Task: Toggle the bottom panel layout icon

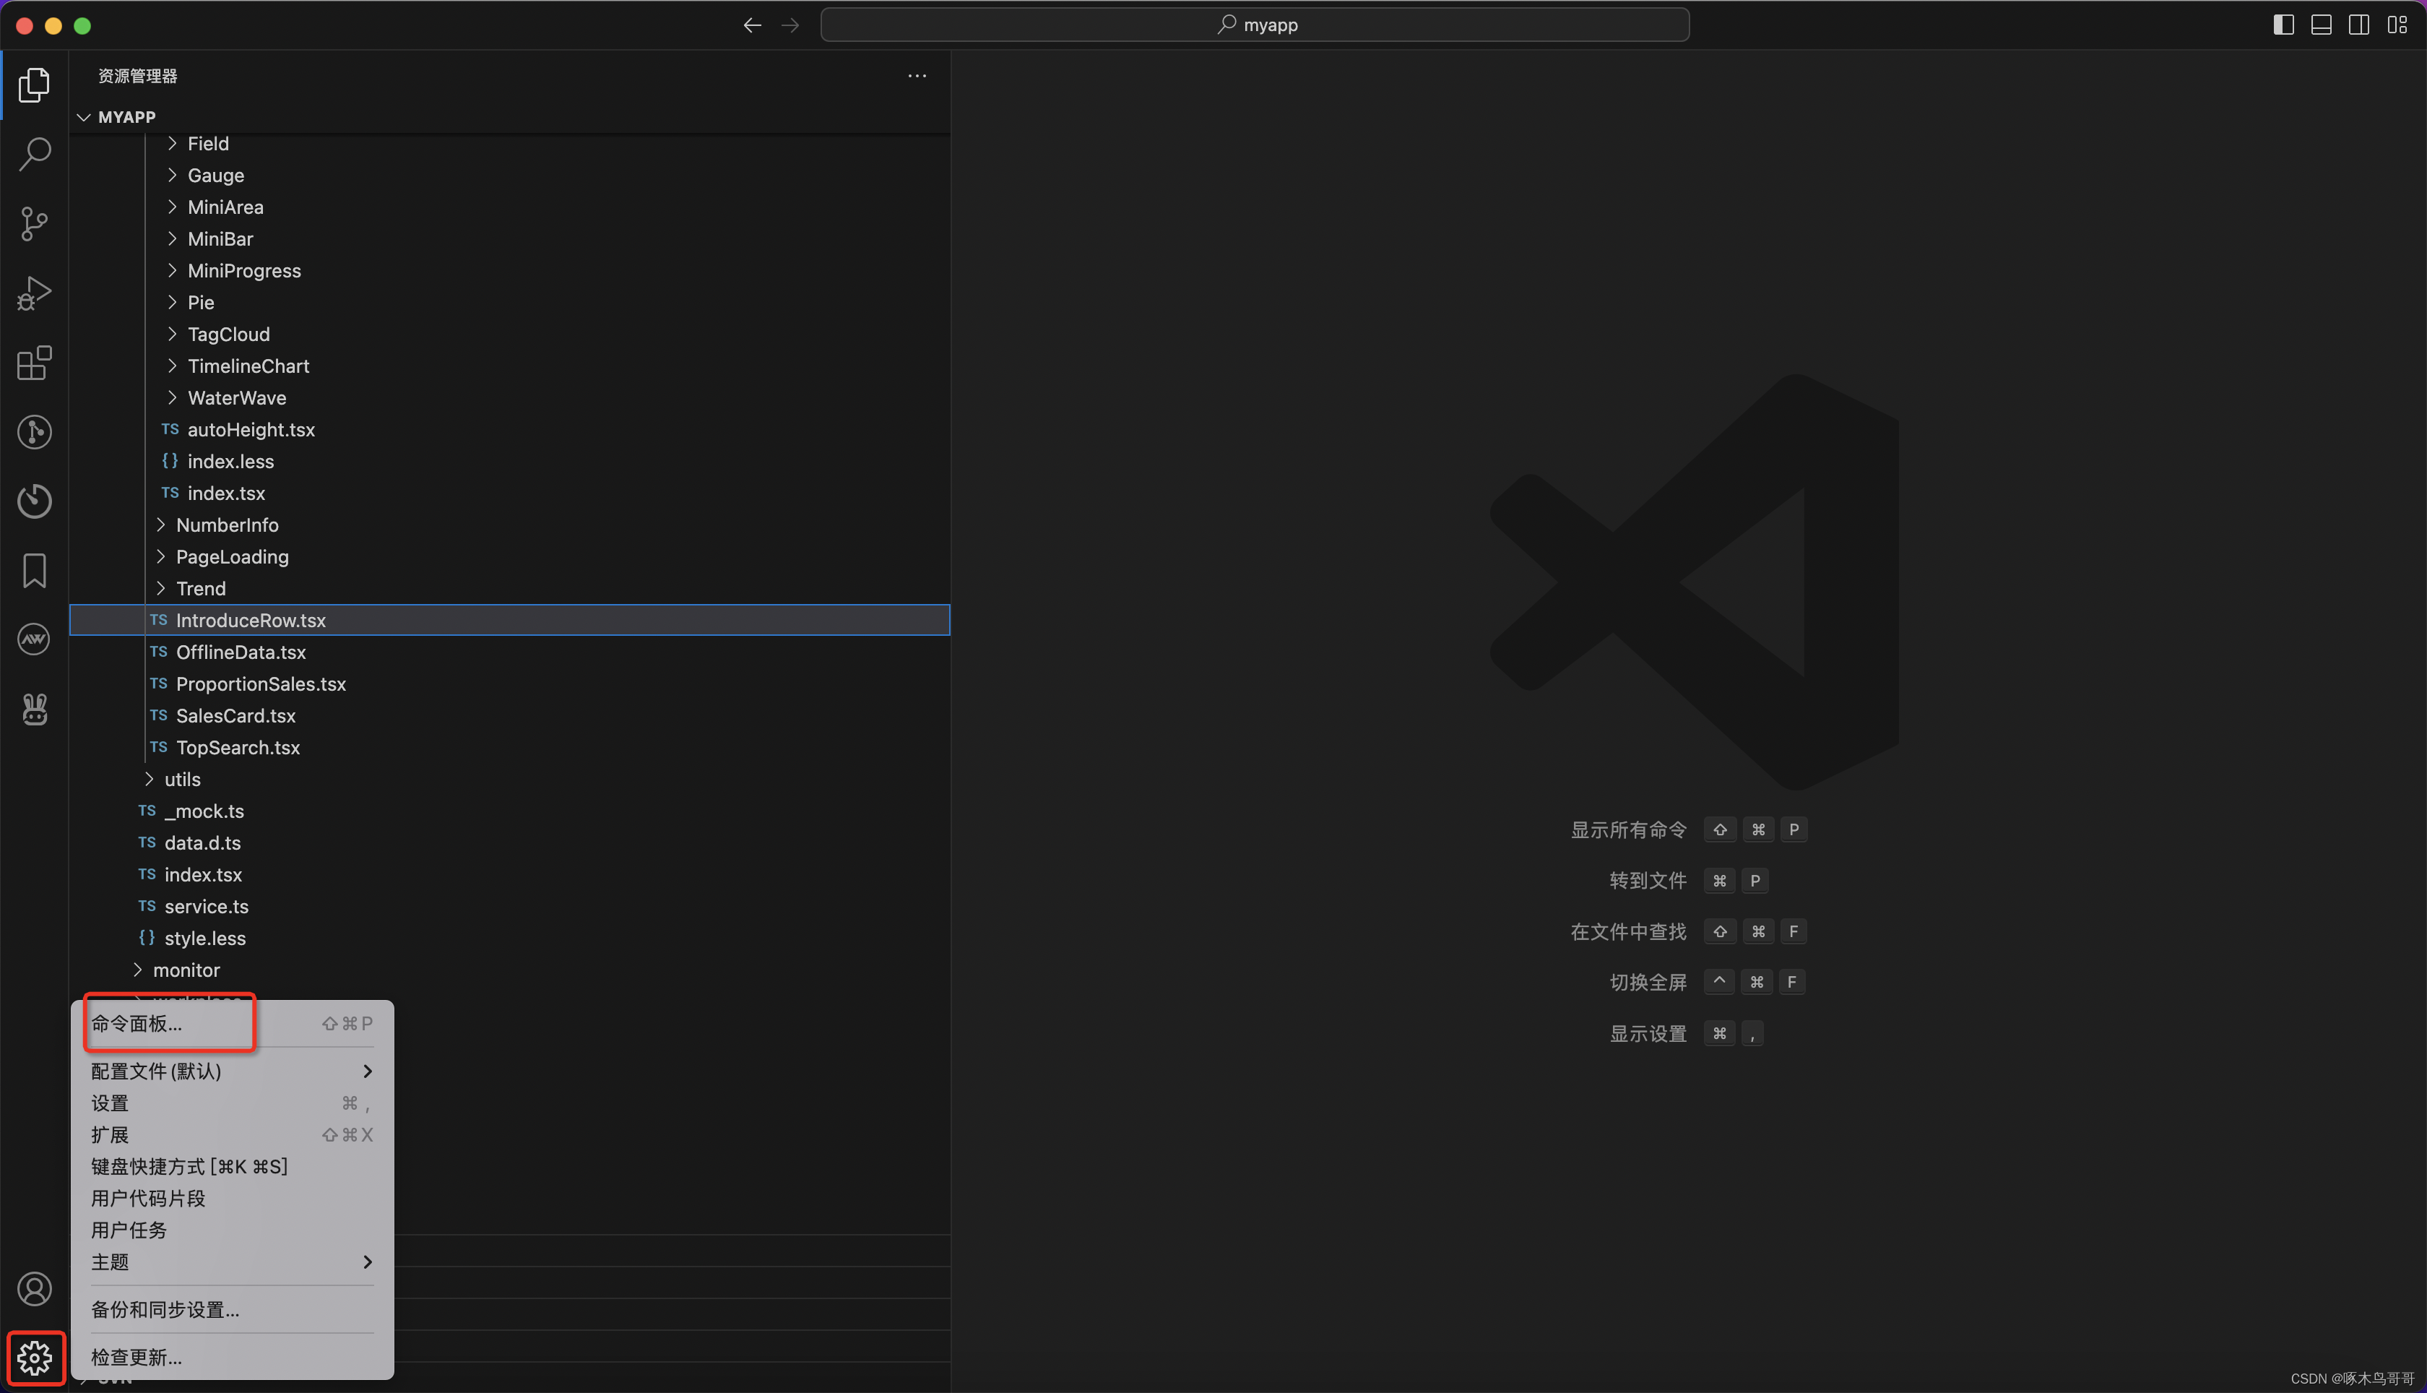Action: point(2321,25)
